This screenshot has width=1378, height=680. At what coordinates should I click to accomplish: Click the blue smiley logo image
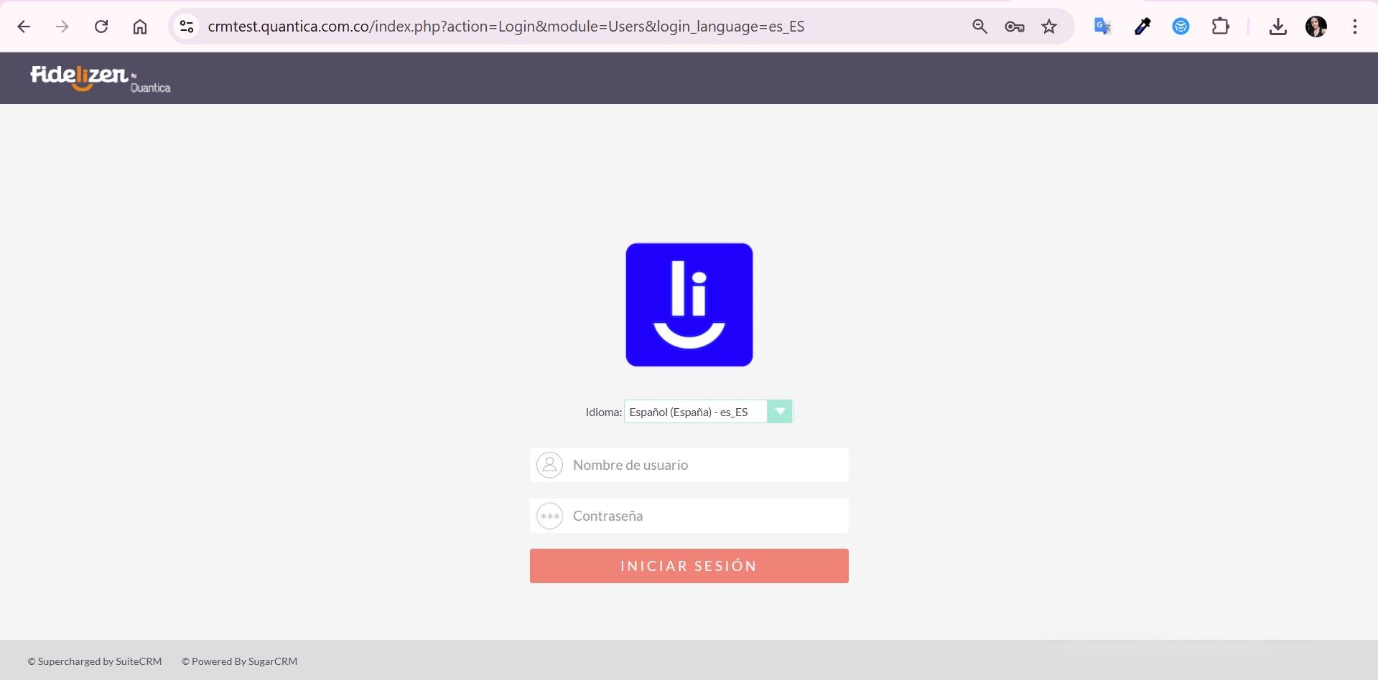[689, 305]
